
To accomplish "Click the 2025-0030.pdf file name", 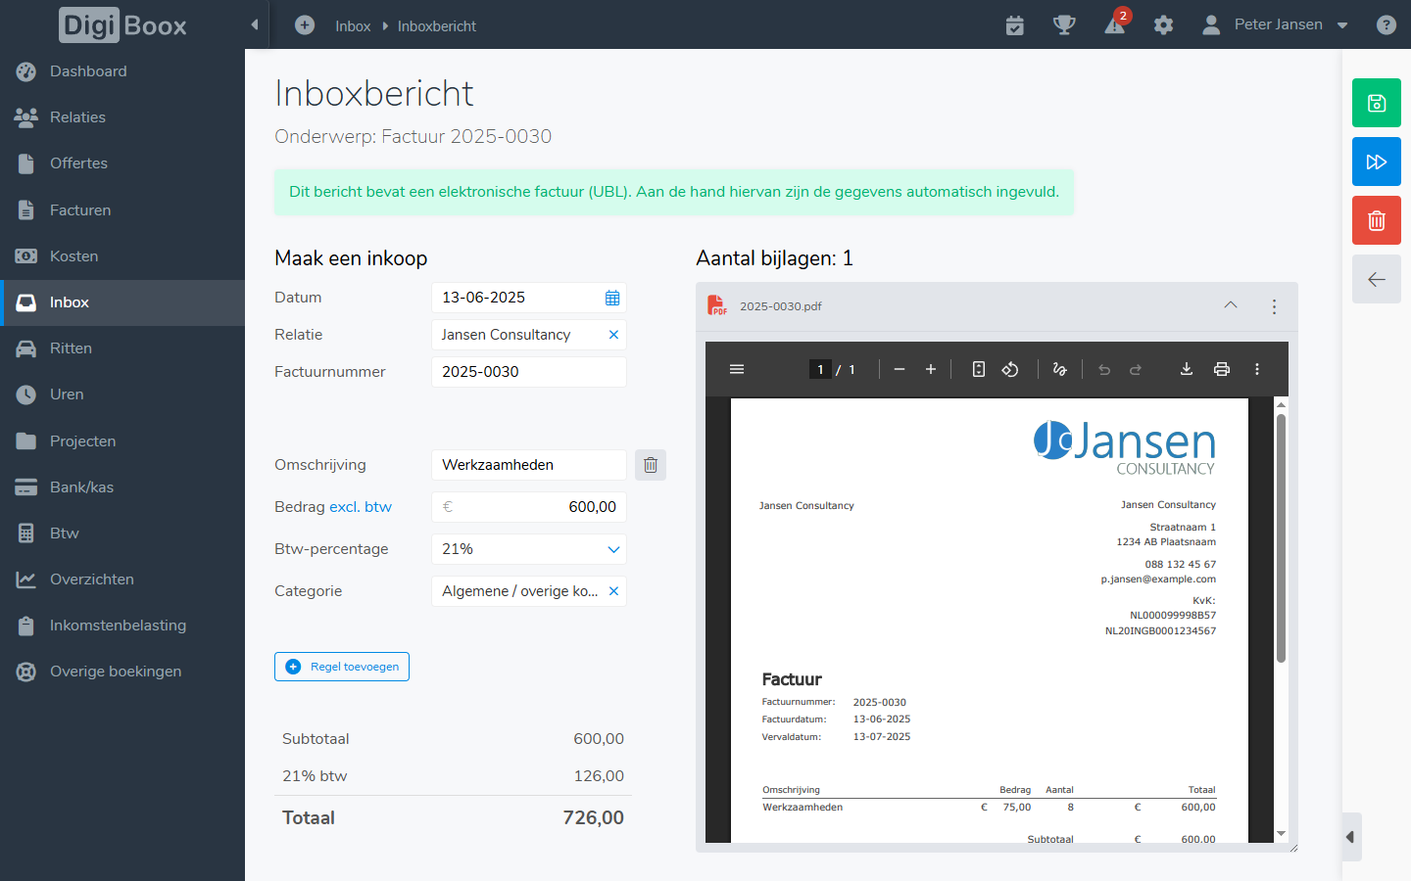I will (x=781, y=306).
